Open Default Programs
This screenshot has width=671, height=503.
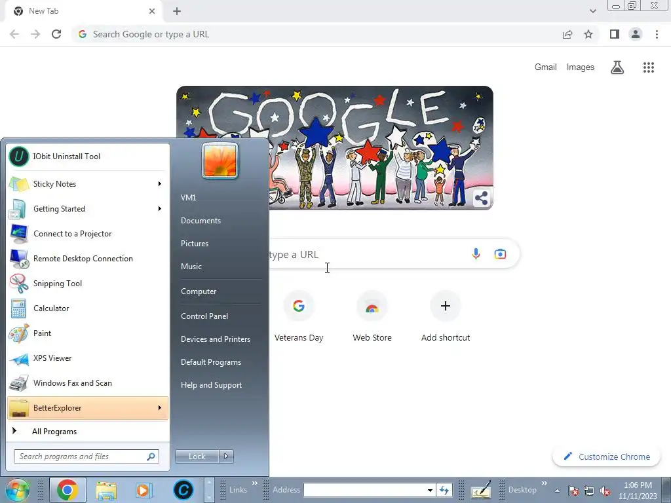[x=211, y=362]
